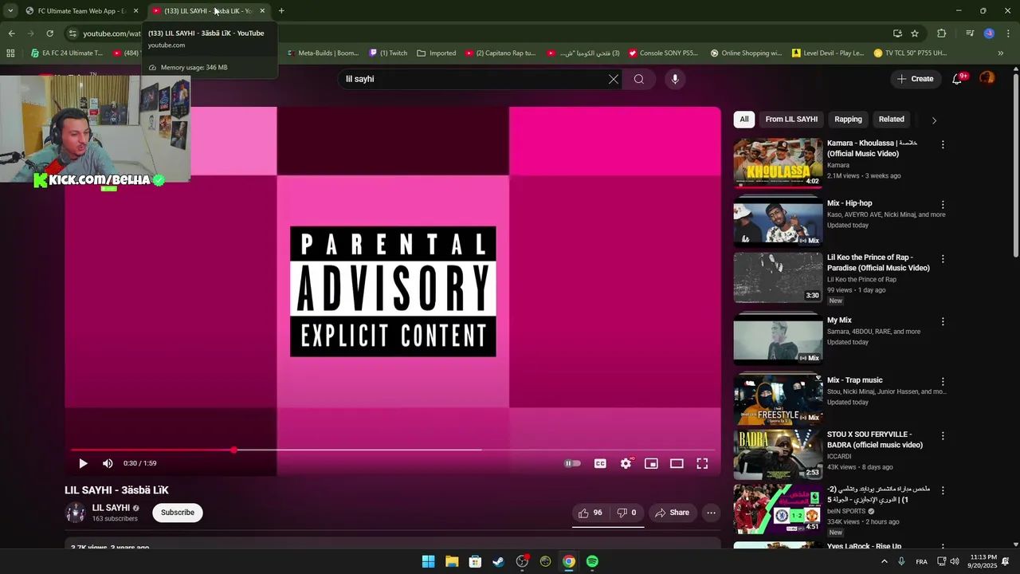Open options for Mix - Hip-hop
The height and width of the screenshot is (574, 1020).
click(x=943, y=205)
